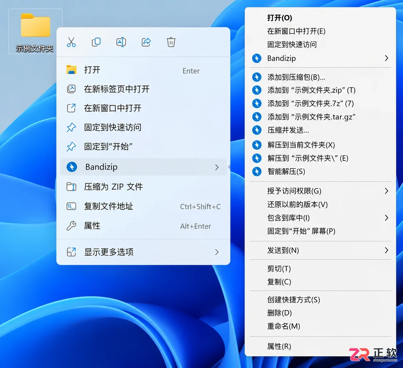Click the Bandizip logo in the left menu
Screen dimensions: 403x368
tap(72, 167)
